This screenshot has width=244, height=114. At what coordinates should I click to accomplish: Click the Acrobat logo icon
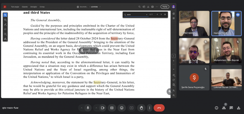coord(5,7)
